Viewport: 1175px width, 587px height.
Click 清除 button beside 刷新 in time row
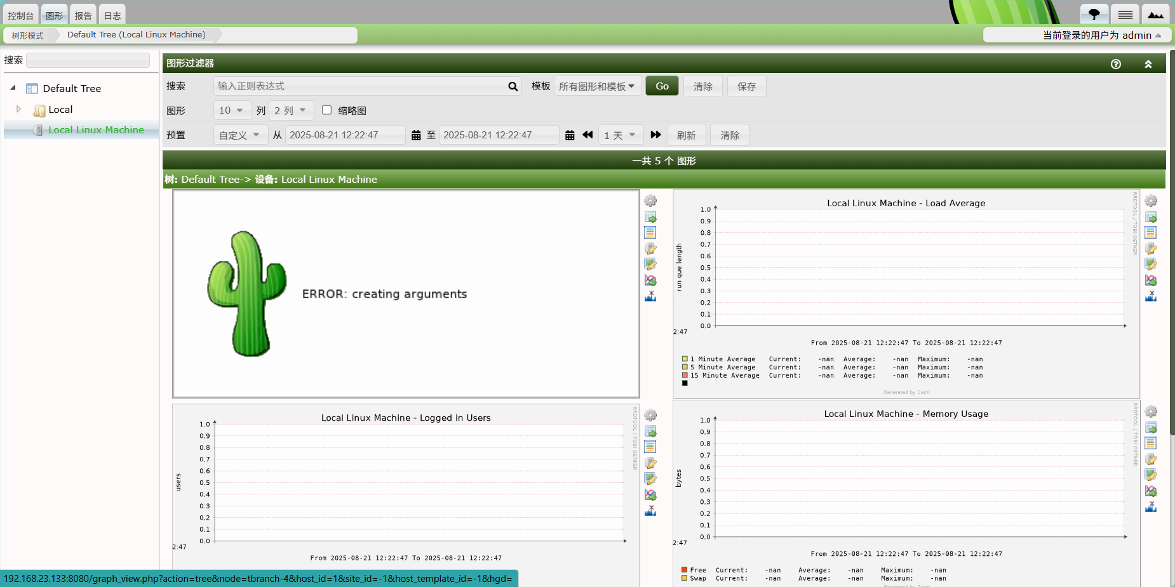click(x=730, y=135)
